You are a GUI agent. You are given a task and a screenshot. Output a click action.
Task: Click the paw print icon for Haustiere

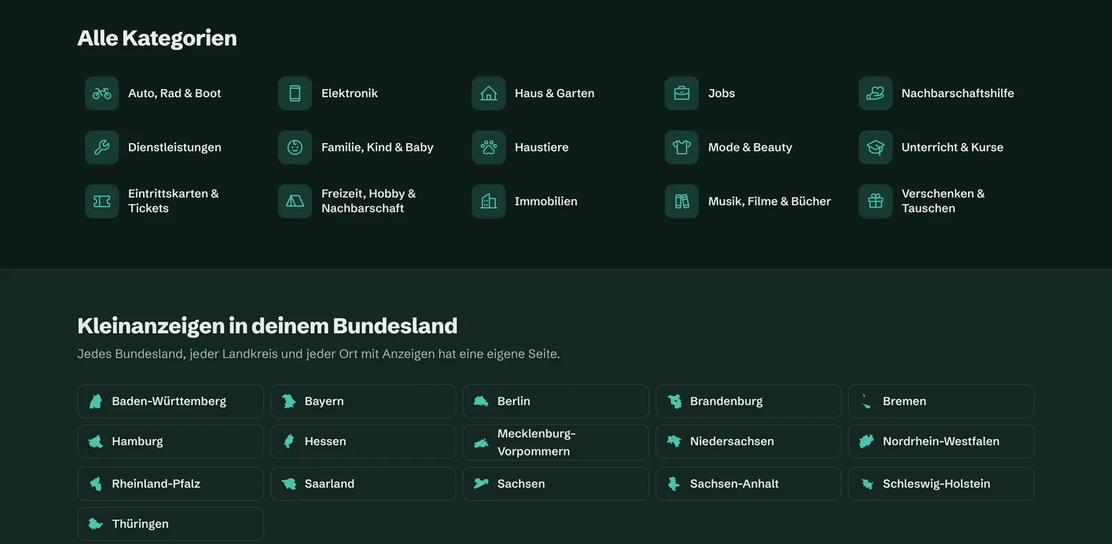pos(489,147)
